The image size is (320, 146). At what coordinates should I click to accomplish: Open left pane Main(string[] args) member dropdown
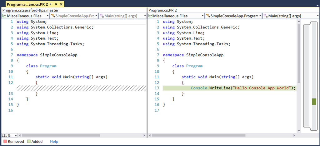tap(145, 16)
